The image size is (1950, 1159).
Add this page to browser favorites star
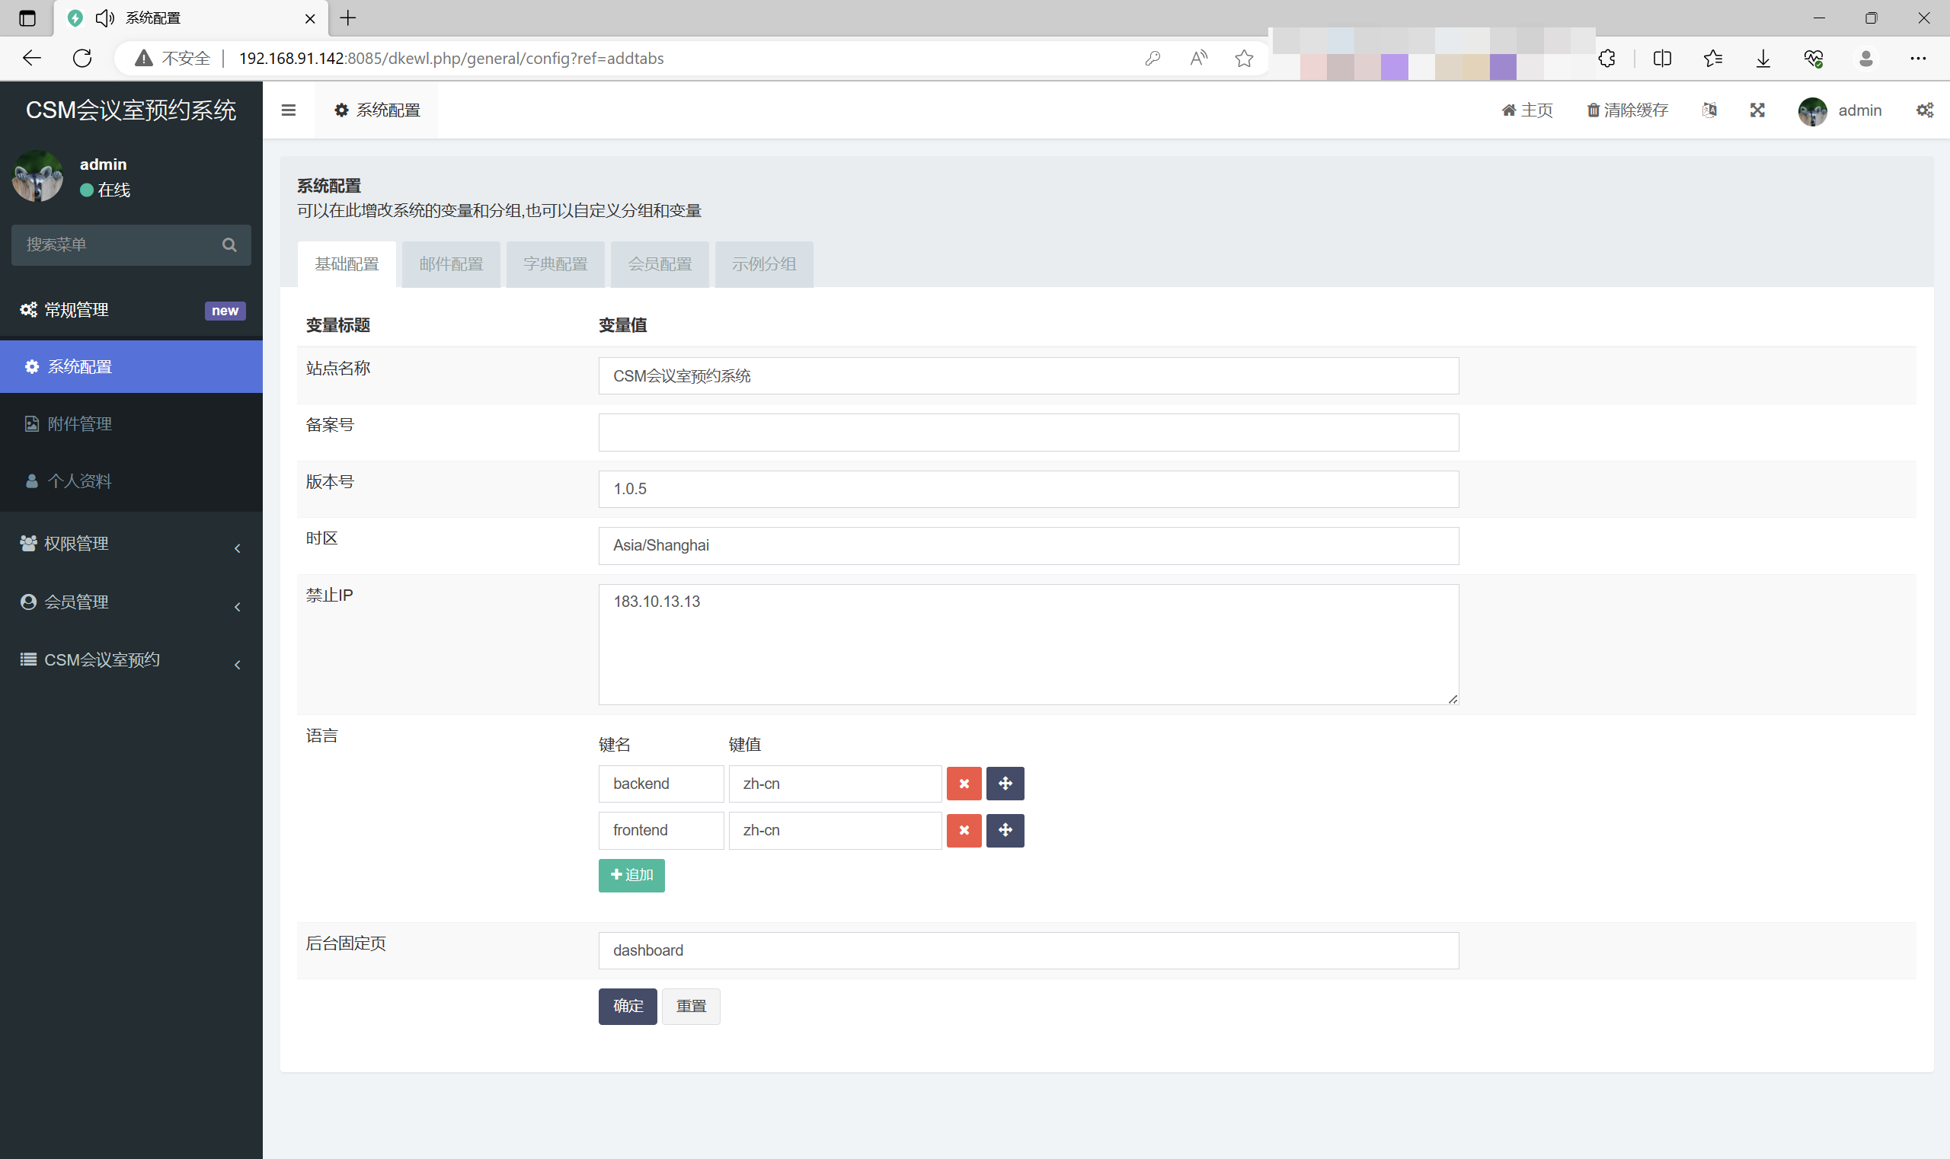click(1244, 58)
